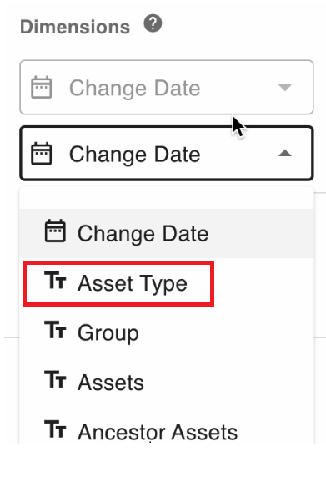Click the text-type icon beside Group
This screenshot has width=326, height=477.
coord(55,330)
